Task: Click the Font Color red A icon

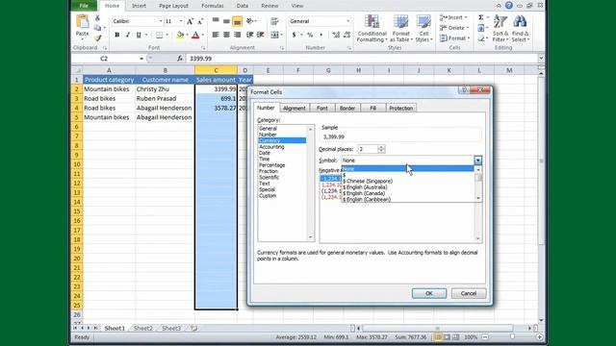Action: (x=195, y=35)
